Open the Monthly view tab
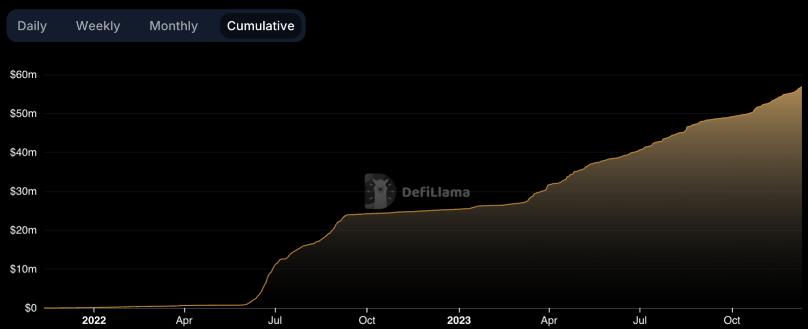Screen dimensions: 808x329 tap(173, 26)
